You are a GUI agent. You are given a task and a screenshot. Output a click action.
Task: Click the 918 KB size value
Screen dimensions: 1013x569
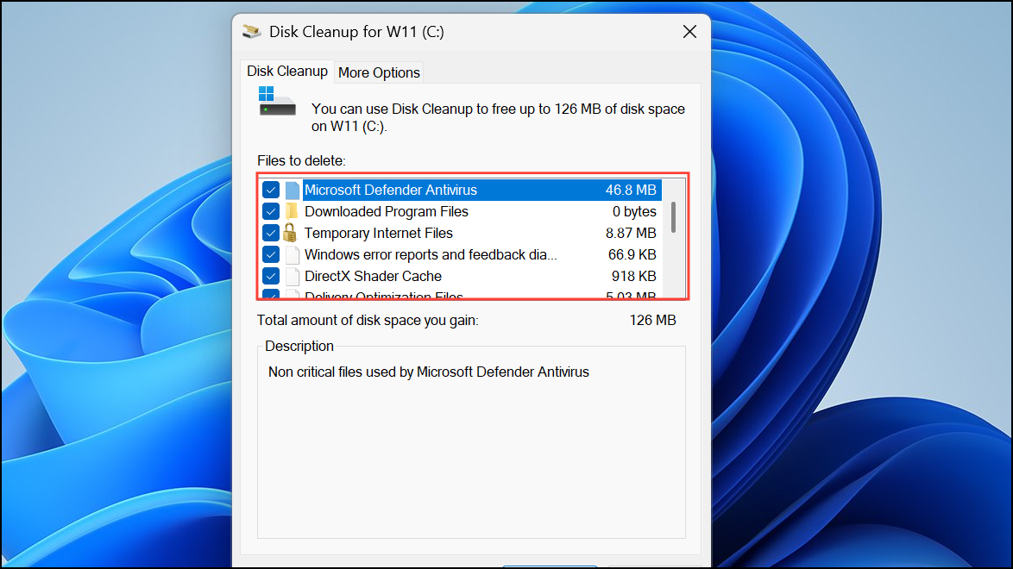click(633, 277)
